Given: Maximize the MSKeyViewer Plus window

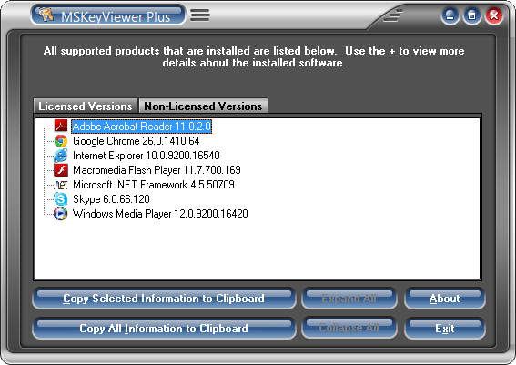Looking at the screenshot, I should point(472,15).
